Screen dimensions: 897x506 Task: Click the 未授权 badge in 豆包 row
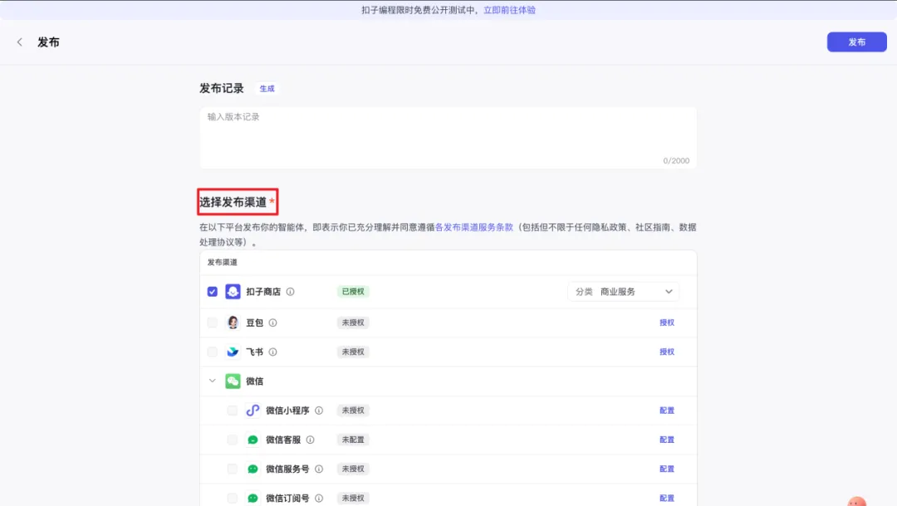click(353, 322)
